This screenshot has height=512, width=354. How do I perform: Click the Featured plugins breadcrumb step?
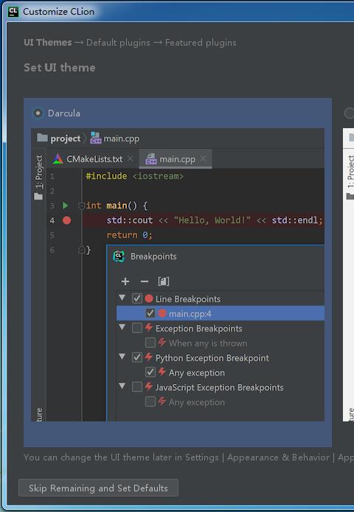pyautogui.click(x=201, y=43)
